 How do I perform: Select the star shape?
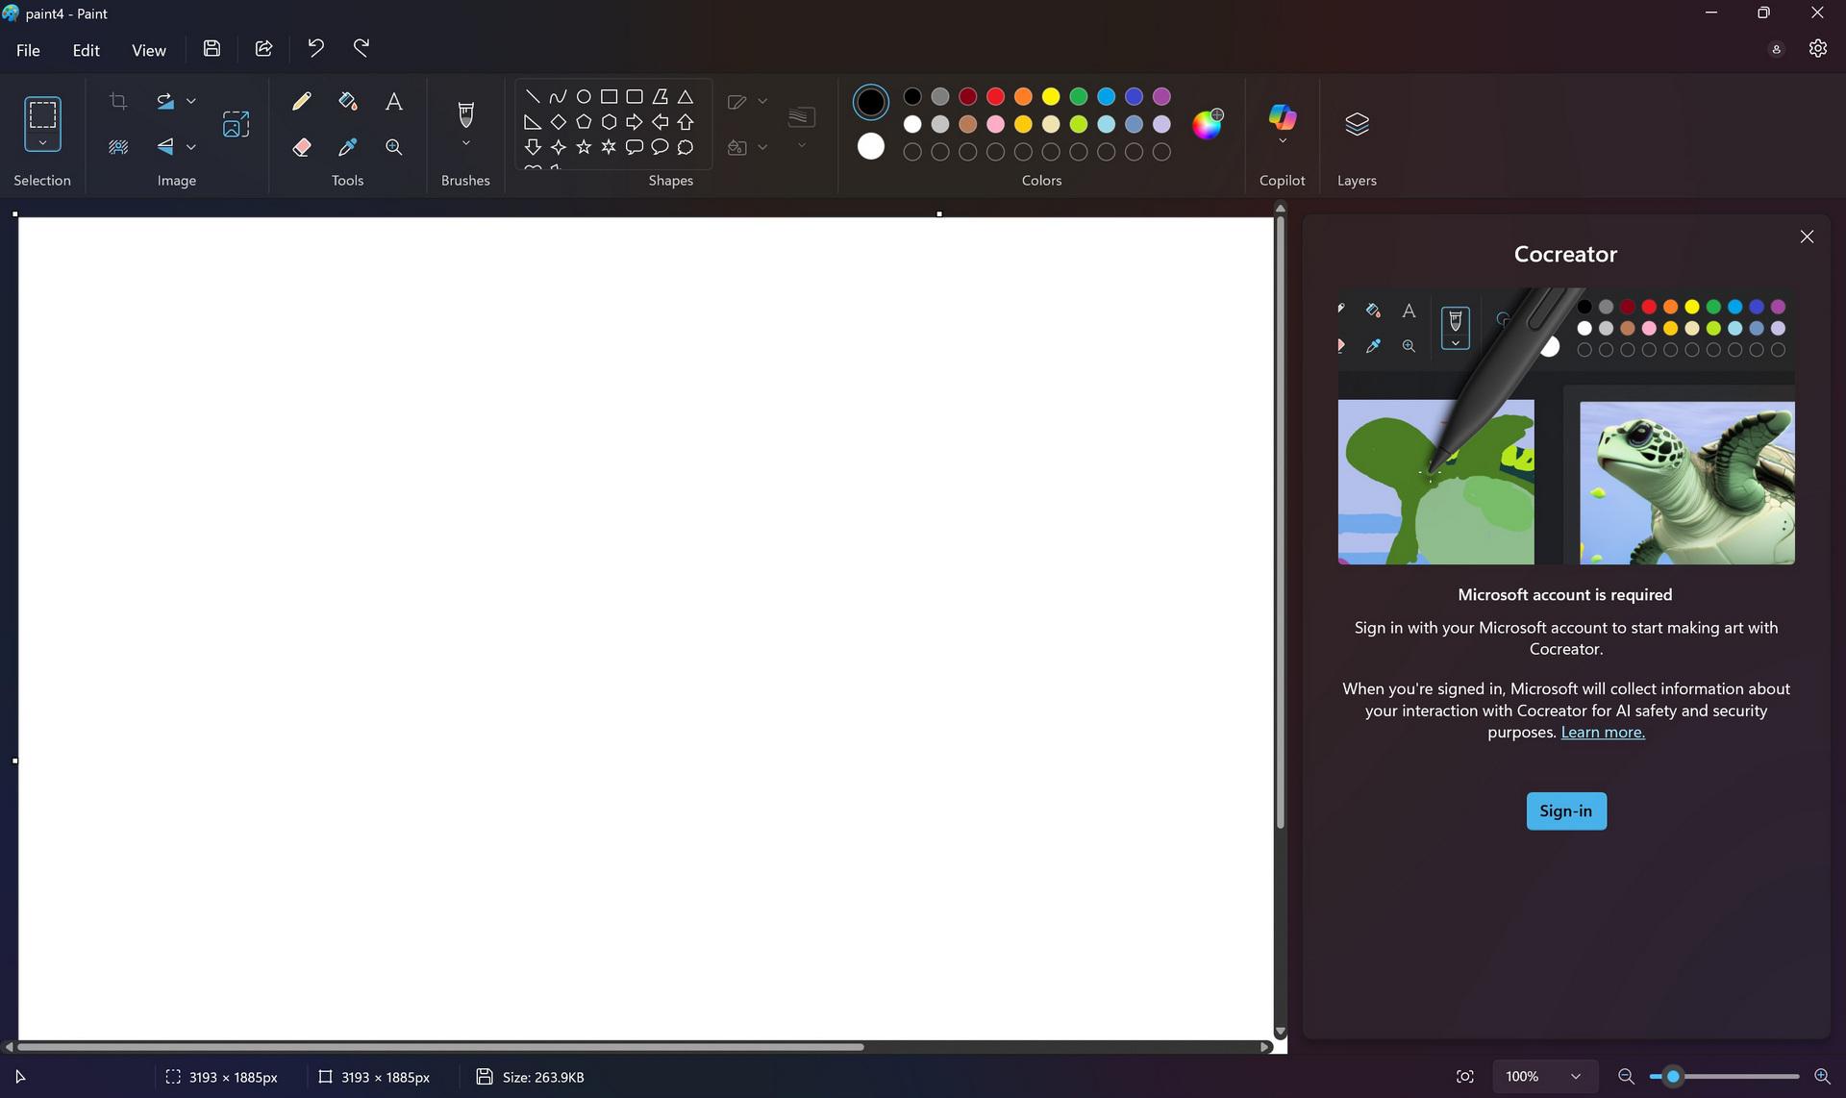click(584, 147)
